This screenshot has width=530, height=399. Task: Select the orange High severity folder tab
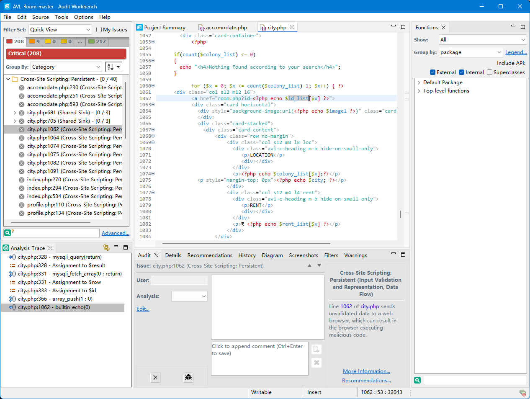pyautogui.click(x=34, y=41)
